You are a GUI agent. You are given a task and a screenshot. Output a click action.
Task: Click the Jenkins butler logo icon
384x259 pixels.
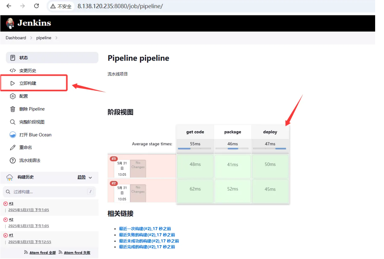10,23
